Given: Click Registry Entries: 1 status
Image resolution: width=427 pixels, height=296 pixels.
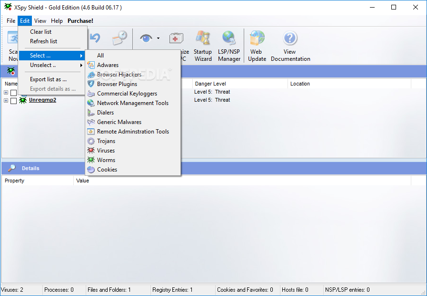Looking at the screenshot, I should [183, 290].
